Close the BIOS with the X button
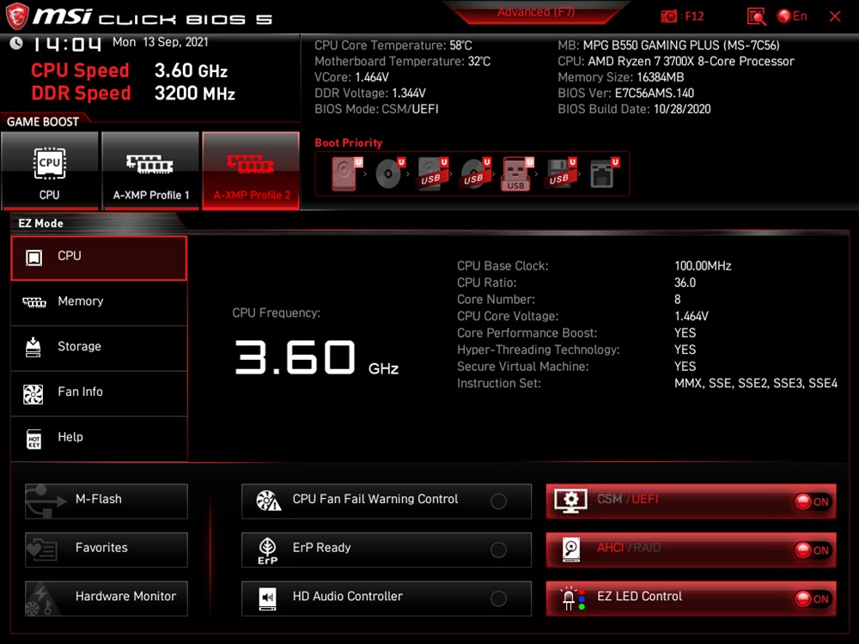 pyautogui.click(x=835, y=16)
